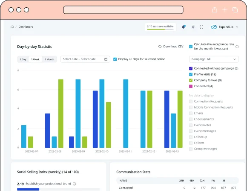The image size is (247, 191).
Task: Open new browser tab plus icon
Action: (225, 10)
